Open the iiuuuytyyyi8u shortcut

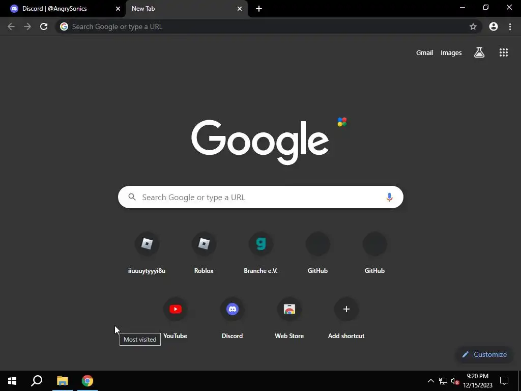click(x=147, y=253)
